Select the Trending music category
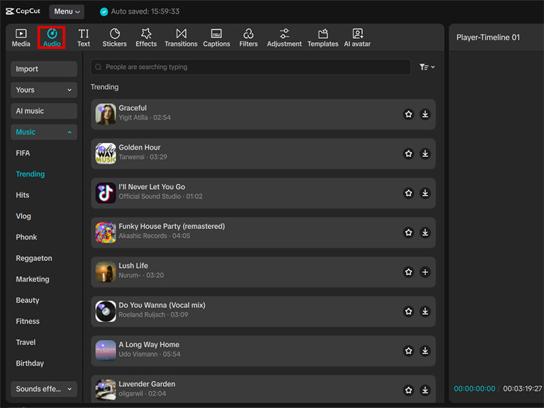This screenshot has width=544, height=408. coord(30,174)
